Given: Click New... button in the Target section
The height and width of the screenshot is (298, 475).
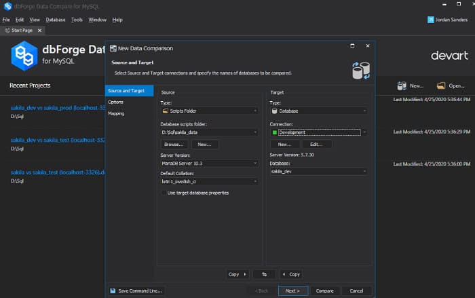Looking at the screenshot, I should tap(284, 145).
